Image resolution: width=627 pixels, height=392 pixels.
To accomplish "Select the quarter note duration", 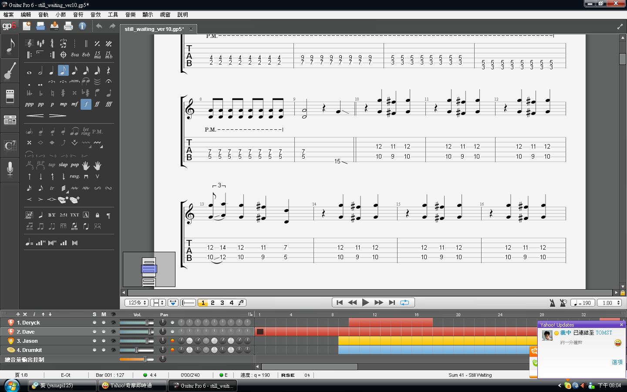I will coord(52,71).
